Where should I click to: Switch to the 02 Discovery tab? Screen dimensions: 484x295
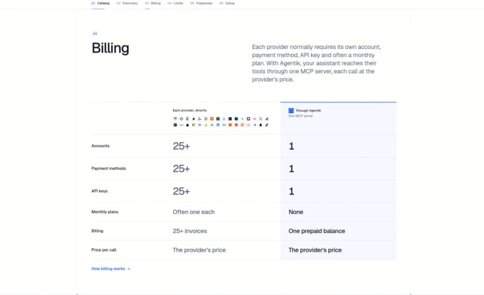[127, 3]
